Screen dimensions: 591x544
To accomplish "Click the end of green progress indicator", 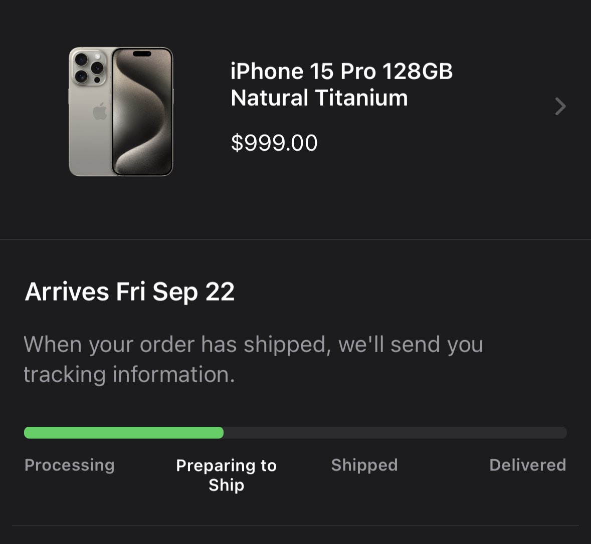I will click(220, 432).
